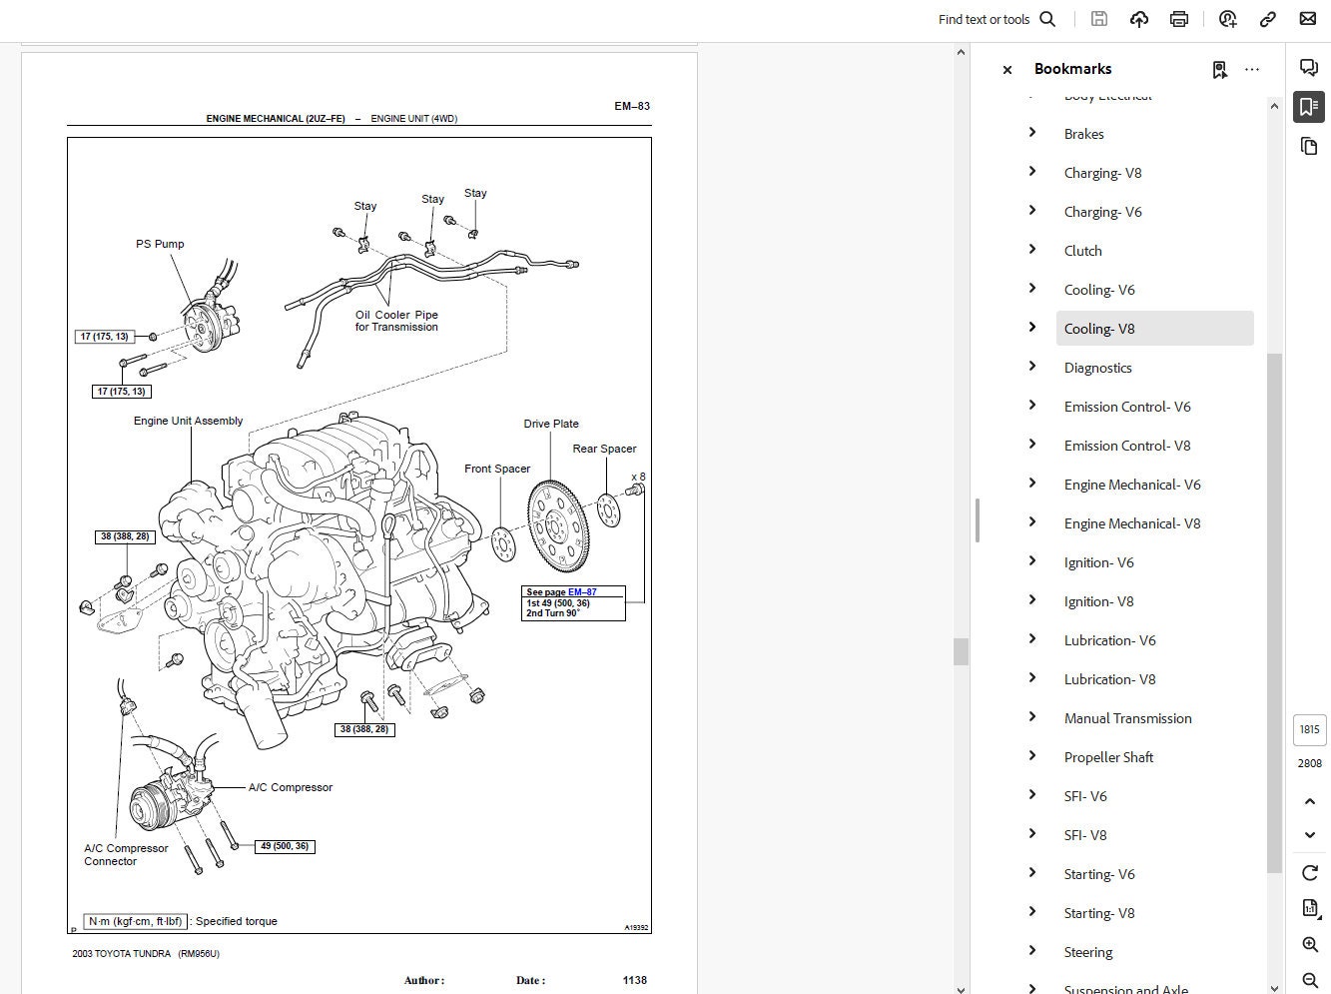
Task: Expand the Clutch bookmark
Action: tap(1032, 250)
